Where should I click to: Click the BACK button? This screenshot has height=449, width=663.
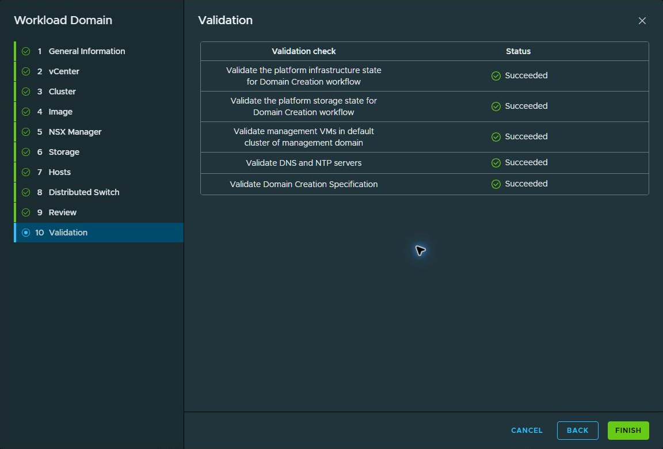[578, 431]
